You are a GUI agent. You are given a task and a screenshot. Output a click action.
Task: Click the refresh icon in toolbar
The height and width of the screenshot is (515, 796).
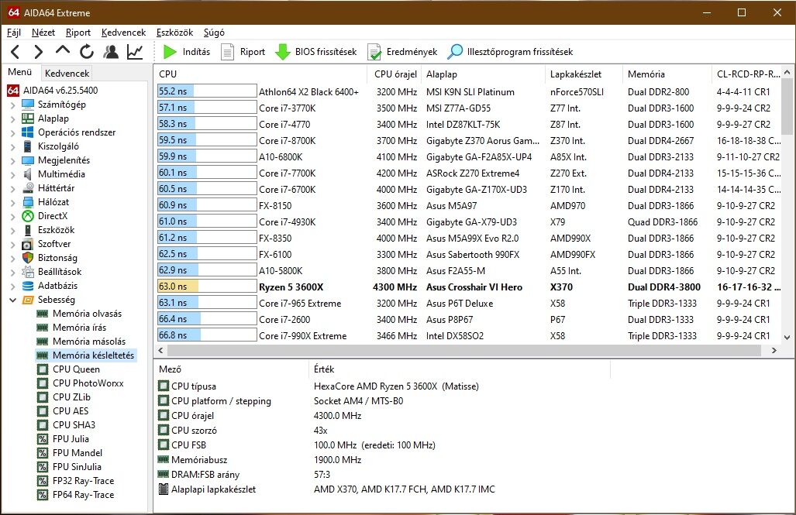pos(87,52)
